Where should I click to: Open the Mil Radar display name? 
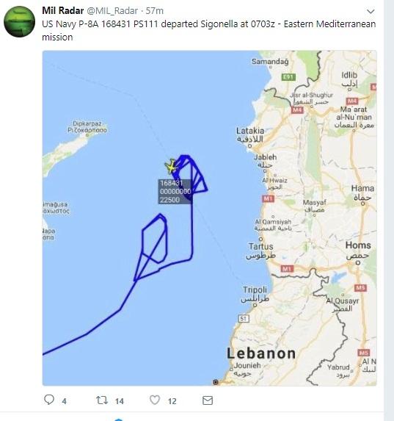pos(63,11)
